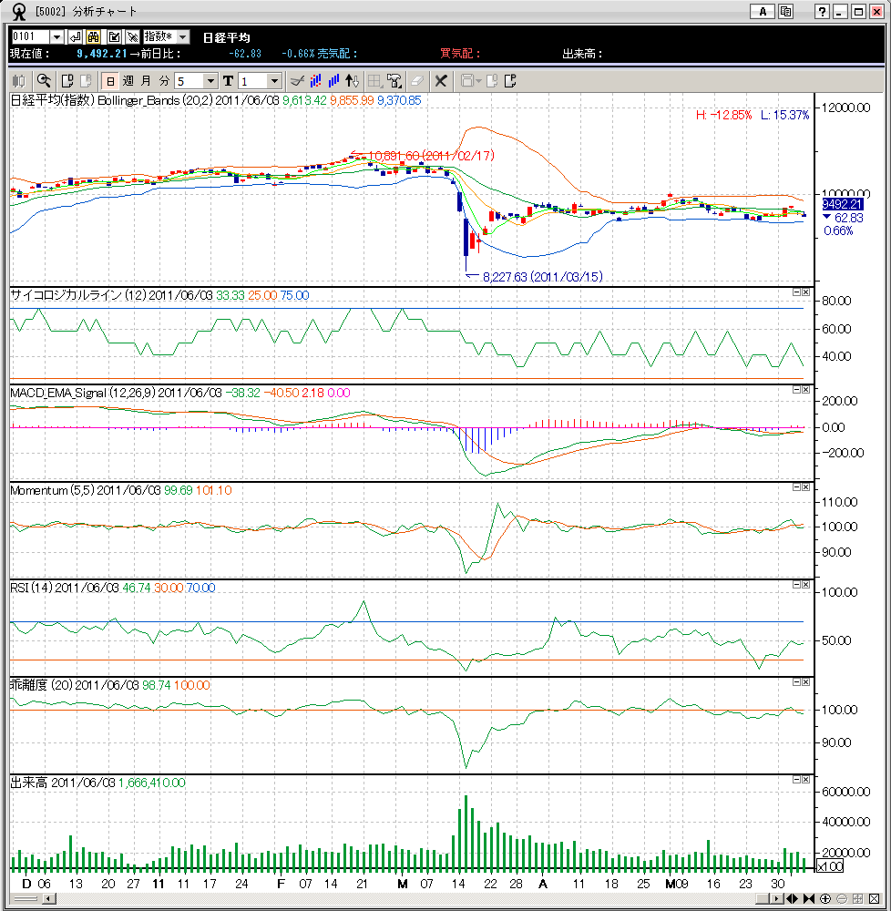The image size is (891, 911).
Task: Click the up-down arrows icon in toolbar
Action: coord(353,81)
